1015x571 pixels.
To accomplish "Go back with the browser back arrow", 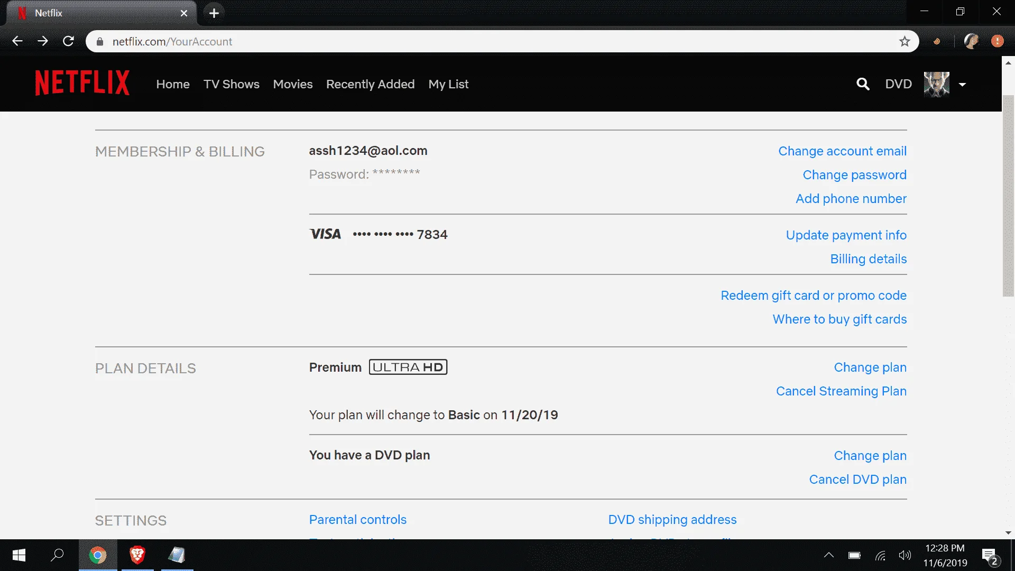I will (x=17, y=41).
